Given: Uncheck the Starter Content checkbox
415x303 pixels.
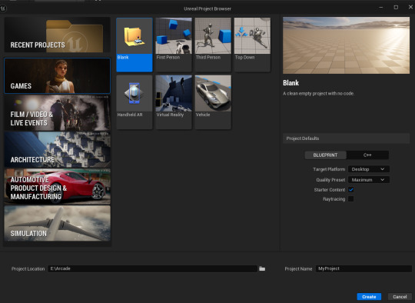Looking at the screenshot, I should point(351,190).
